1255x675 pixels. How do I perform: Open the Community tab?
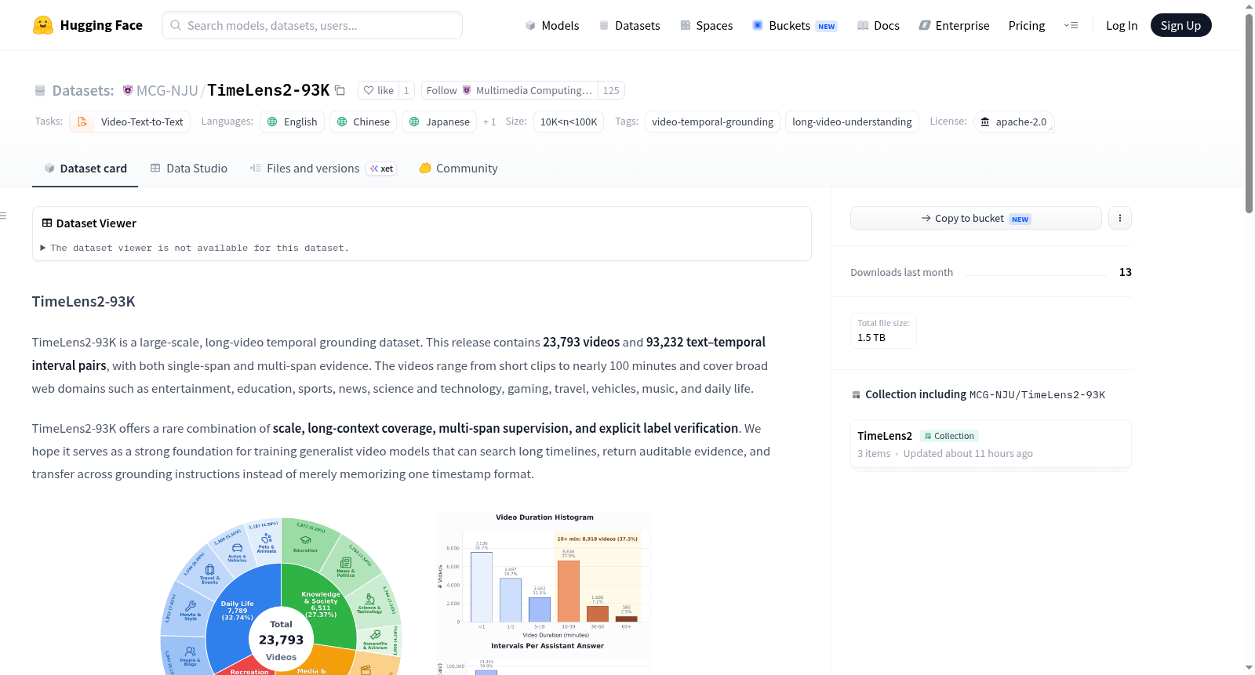coord(458,169)
